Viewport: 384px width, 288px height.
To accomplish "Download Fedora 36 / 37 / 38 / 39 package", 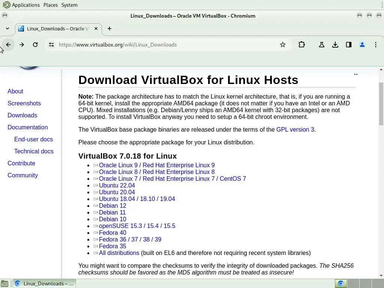I will click(130, 239).
